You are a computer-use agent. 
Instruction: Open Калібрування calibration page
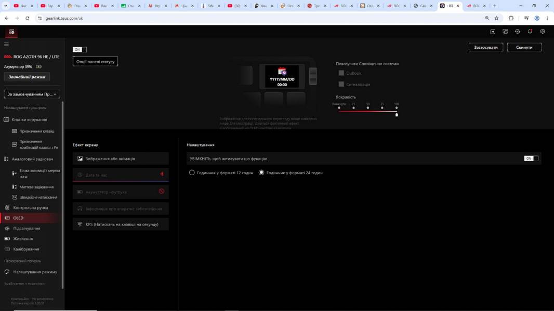(26, 249)
